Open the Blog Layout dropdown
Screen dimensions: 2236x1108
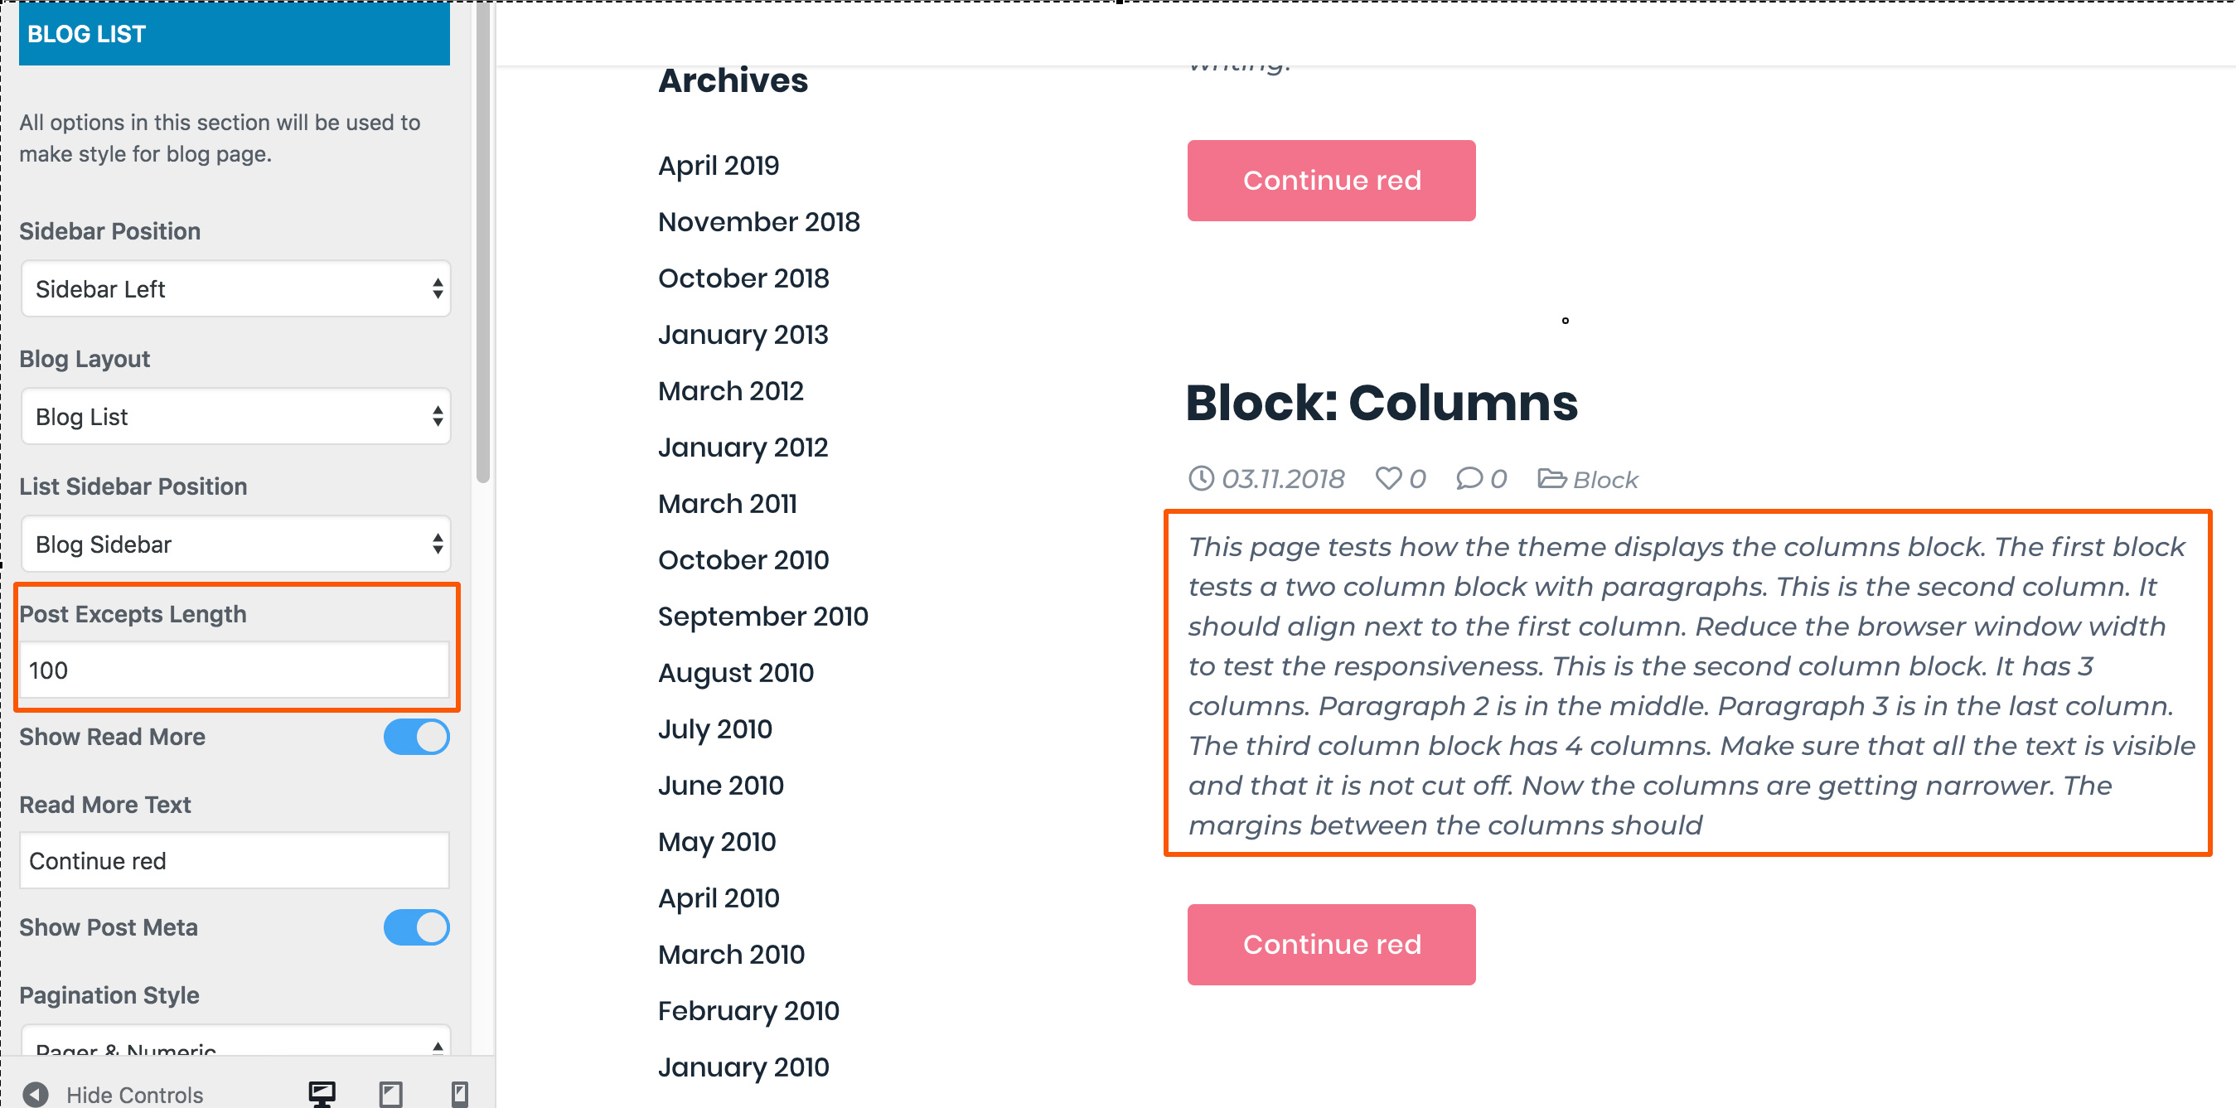[x=235, y=417]
